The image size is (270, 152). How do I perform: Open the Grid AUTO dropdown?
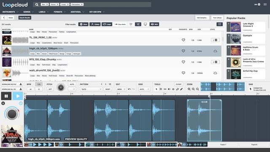(x=144, y=89)
